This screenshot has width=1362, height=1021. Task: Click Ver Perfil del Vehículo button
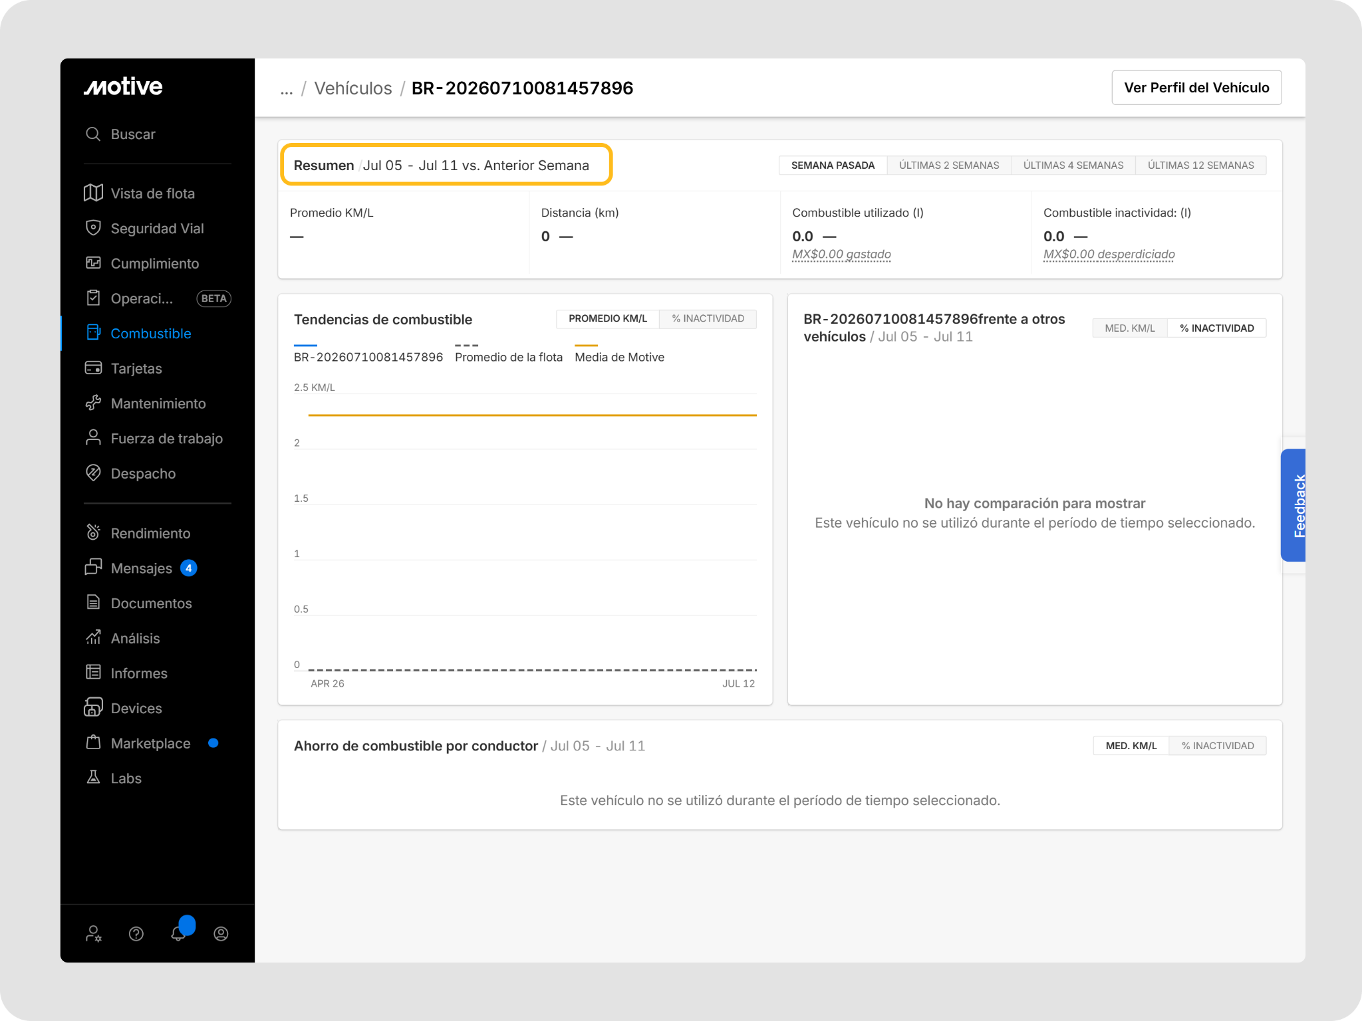pyautogui.click(x=1196, y=88)
